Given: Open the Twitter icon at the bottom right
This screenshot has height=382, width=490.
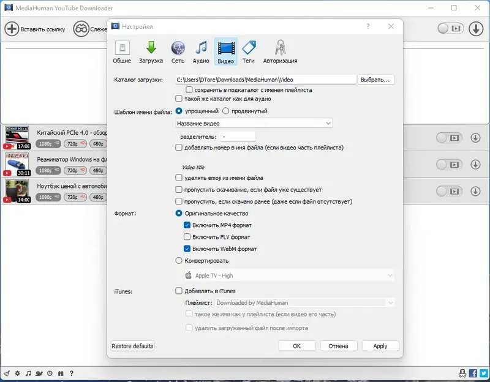Looking at the screenshot, I should (484, 373).
